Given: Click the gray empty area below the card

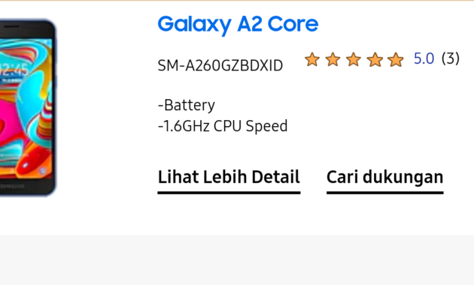Looking at the screenshot, I should [x=237, y=260].
